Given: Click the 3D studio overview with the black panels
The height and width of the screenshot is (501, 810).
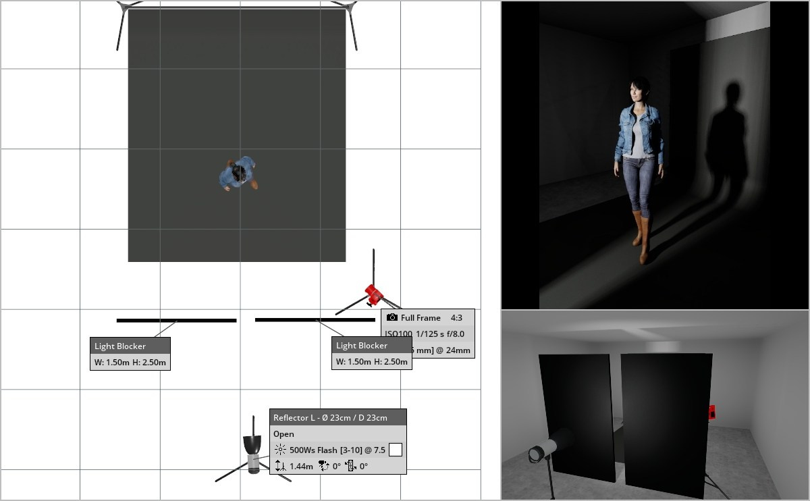Looking at the screenshot, I should [x=654, y=405].
